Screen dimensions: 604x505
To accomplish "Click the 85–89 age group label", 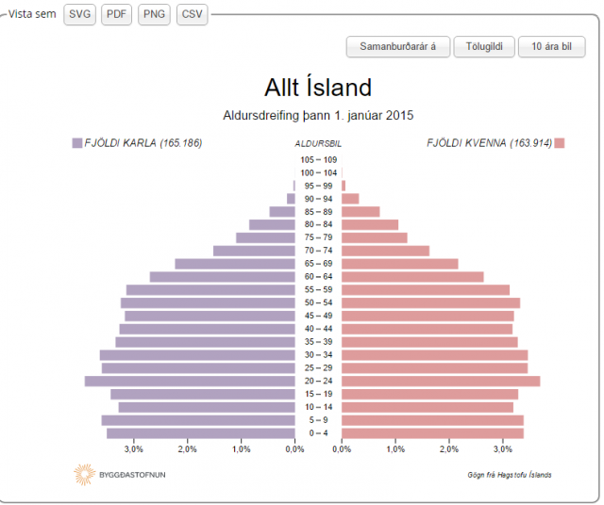I will [318, 212].
